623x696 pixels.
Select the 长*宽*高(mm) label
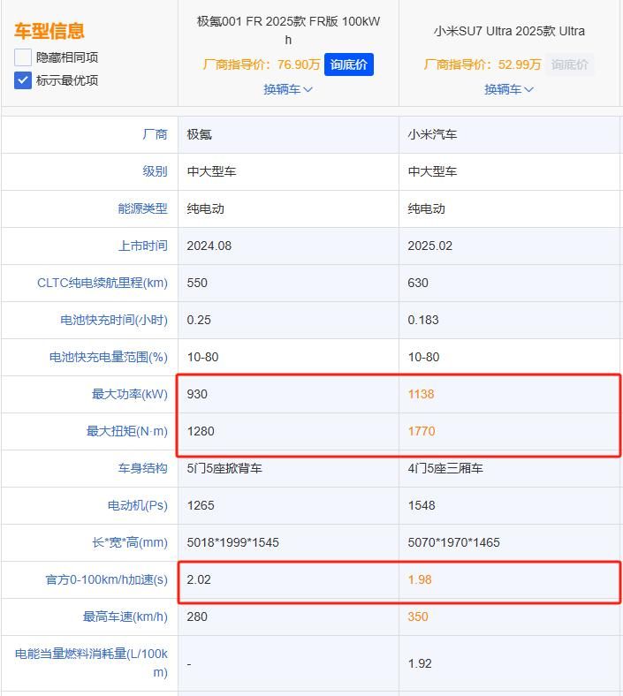130,542
